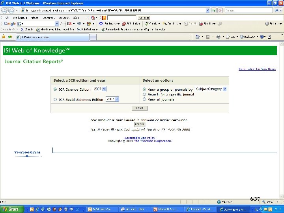284x213 pixels.
Task: Open a new blank tab
Action: 93,37
